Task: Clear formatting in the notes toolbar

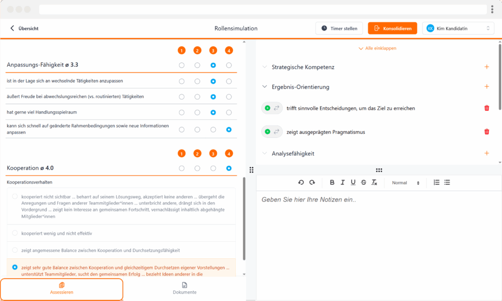Action: coord(374,182)
